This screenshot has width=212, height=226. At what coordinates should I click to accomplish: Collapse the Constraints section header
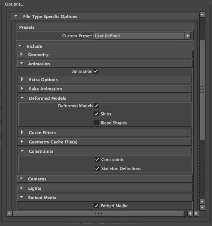(105, 151)
